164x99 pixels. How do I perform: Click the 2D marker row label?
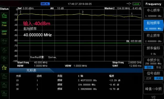pos(17,85)
